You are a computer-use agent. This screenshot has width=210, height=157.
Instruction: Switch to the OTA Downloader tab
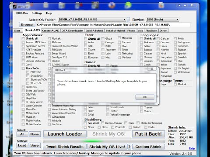(72, 31)
